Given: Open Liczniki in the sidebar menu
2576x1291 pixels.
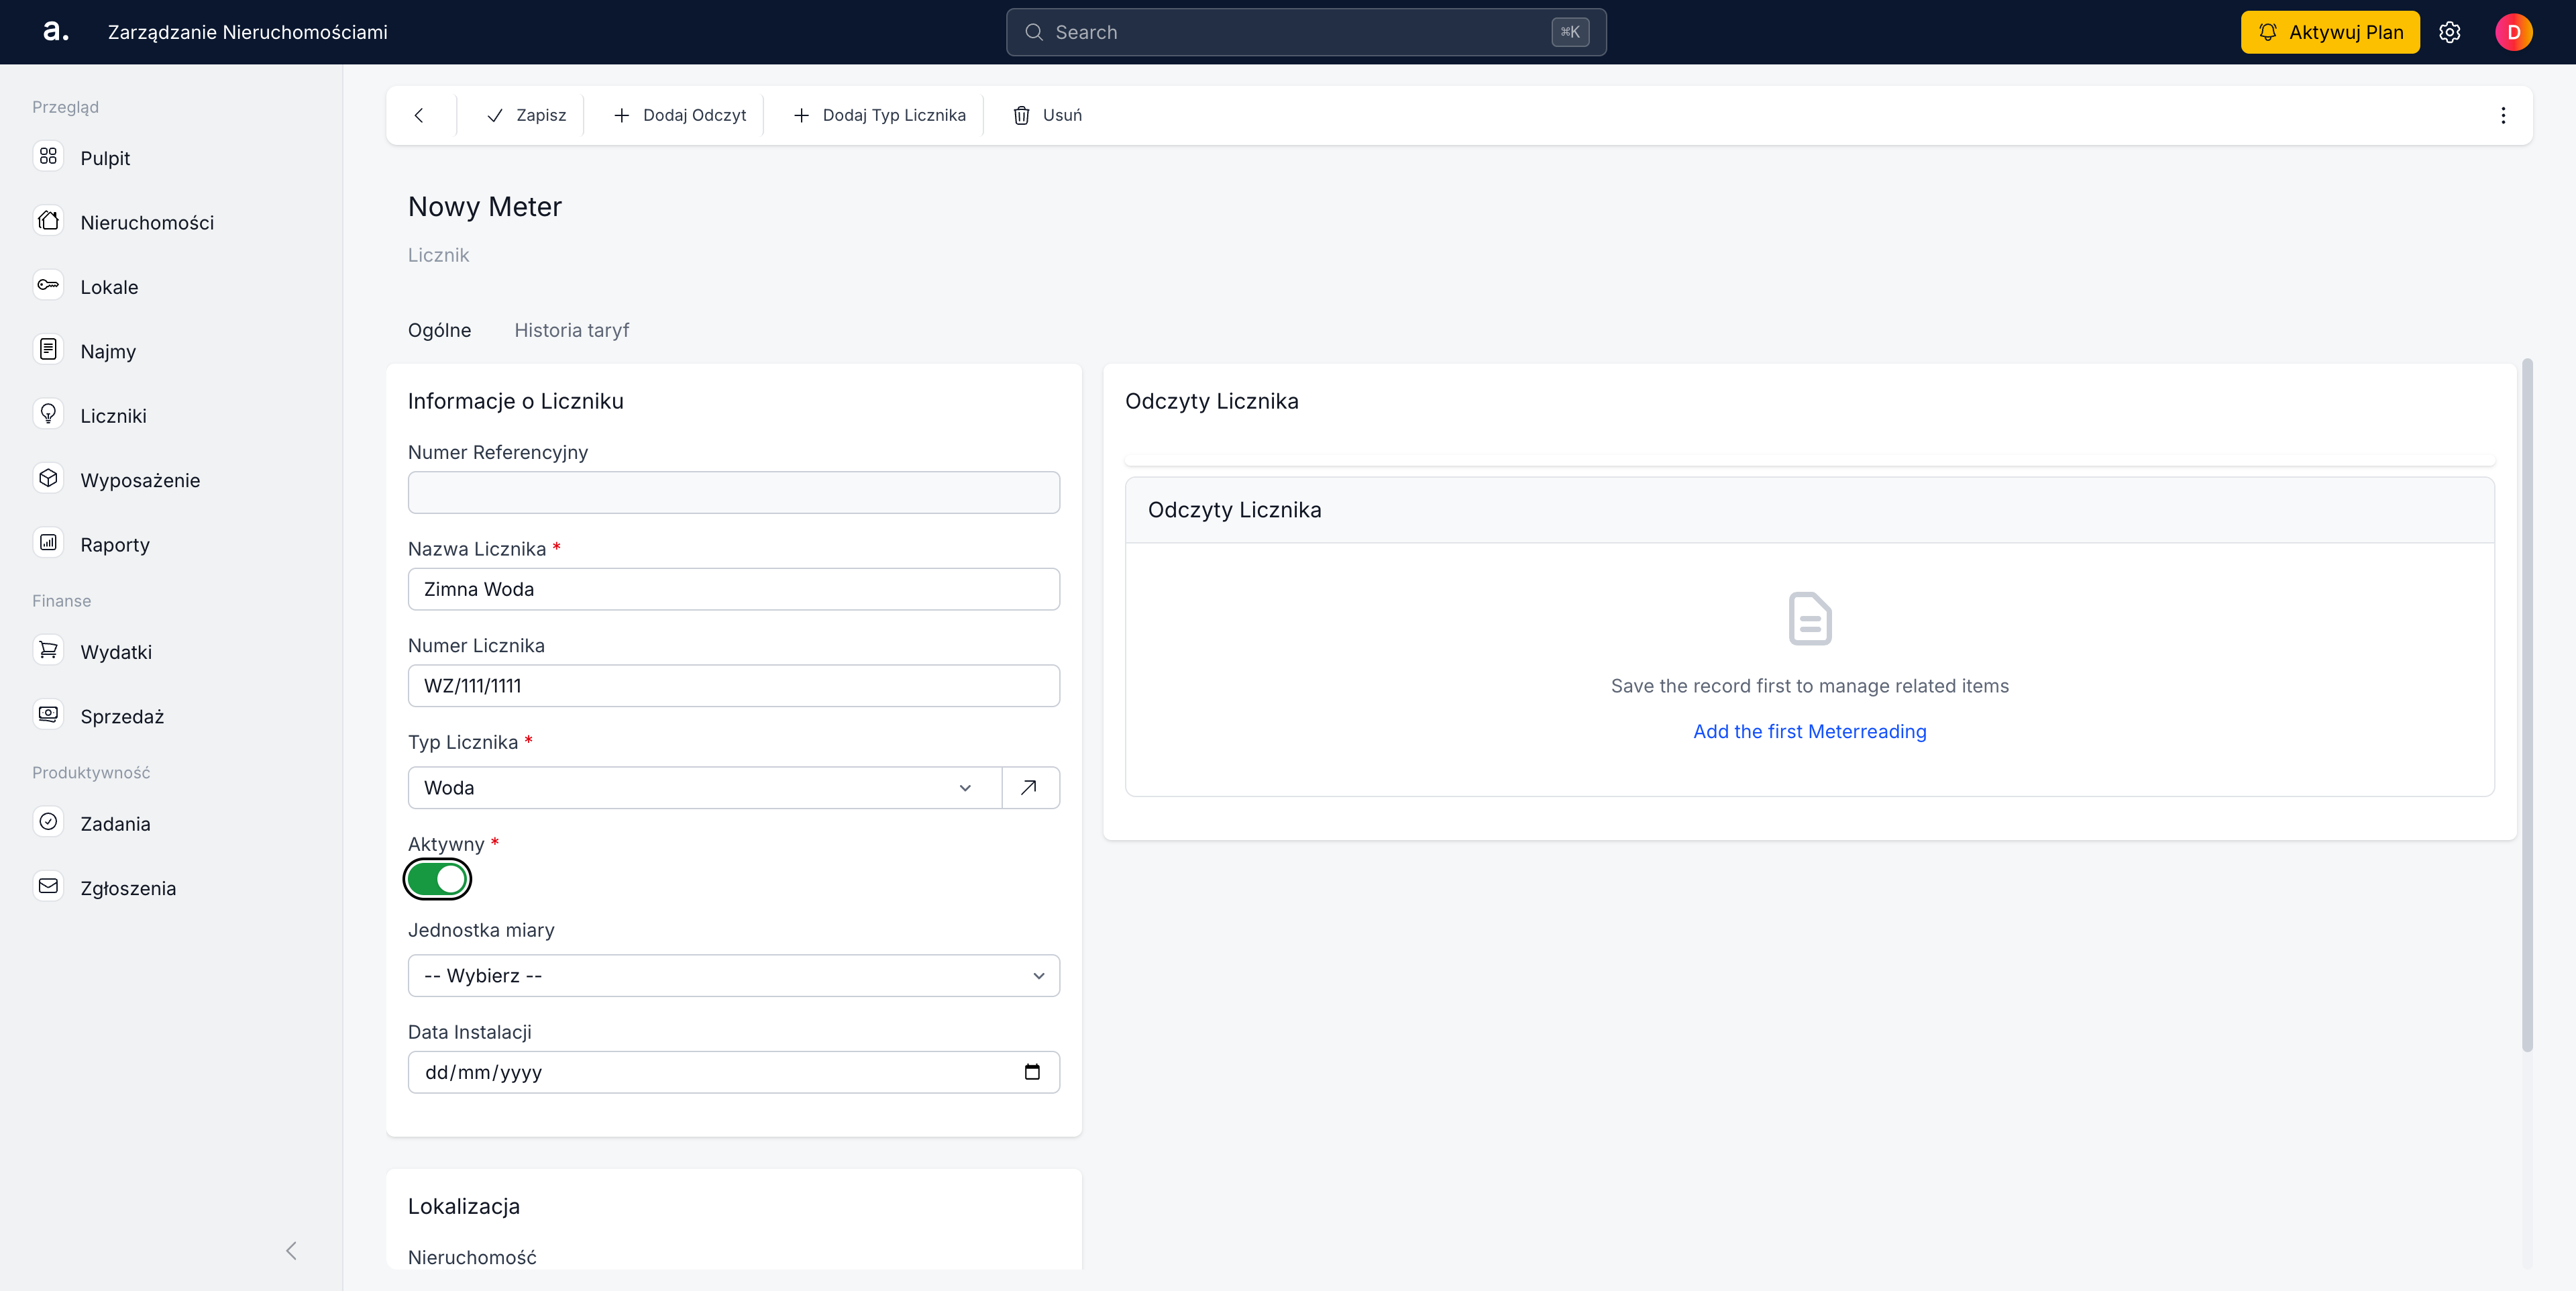Looking at the screenshot, I should point(113,416).
